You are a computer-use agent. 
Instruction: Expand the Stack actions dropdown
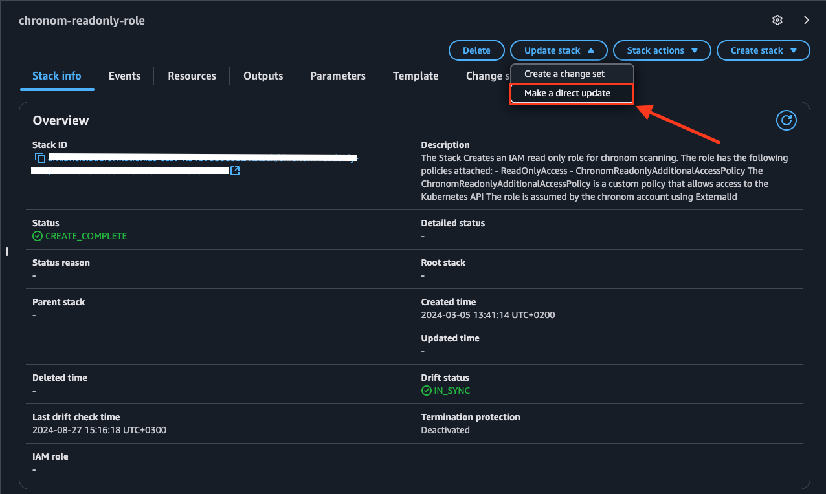click(x=662, y=50)
